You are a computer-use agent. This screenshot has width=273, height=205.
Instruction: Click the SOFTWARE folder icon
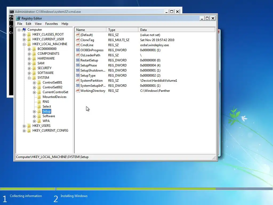34,73
